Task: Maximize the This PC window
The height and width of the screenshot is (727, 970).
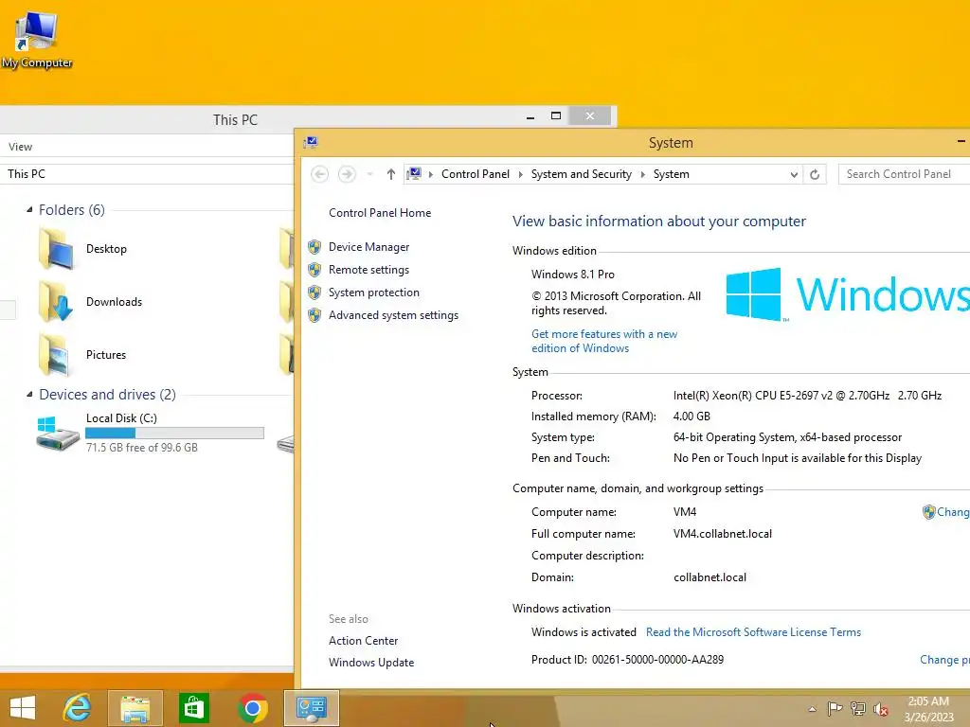Action: click(x=556, y=115)
